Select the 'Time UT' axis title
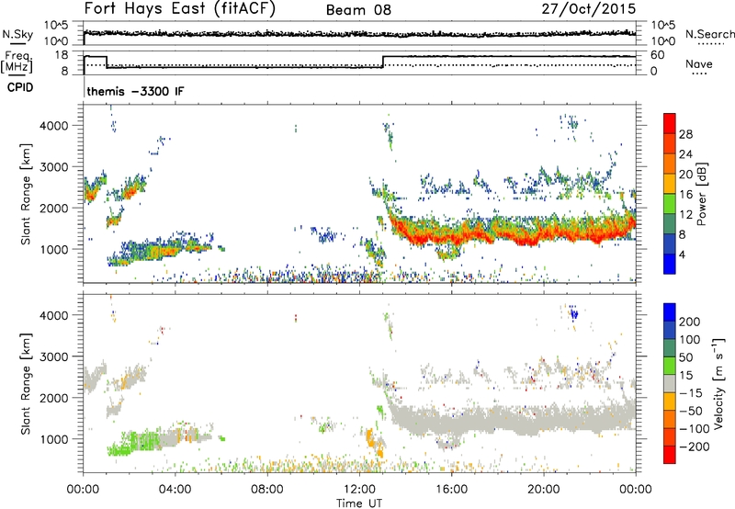This screenshot has width=735, height=509. [x=359, y=503]
